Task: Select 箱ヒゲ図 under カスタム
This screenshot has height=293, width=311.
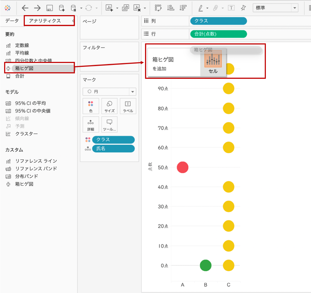Action: [24, 184]
